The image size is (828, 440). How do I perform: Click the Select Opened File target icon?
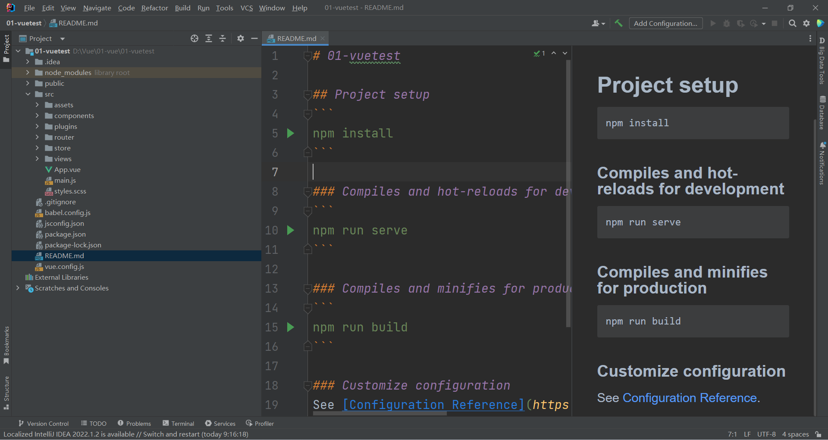coord(194,38)
